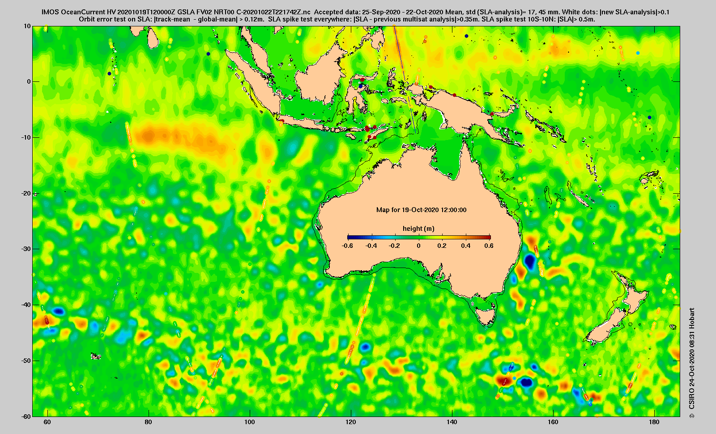The image size is (716, 434).
Task: Click longitude axis label '140'
Action: click(452, 422)
